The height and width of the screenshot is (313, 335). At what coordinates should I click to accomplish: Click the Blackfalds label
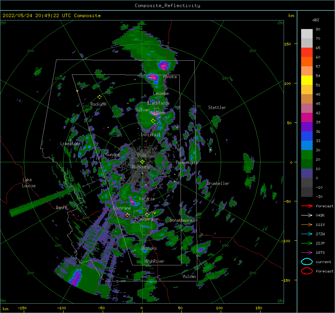coord(158,103)
